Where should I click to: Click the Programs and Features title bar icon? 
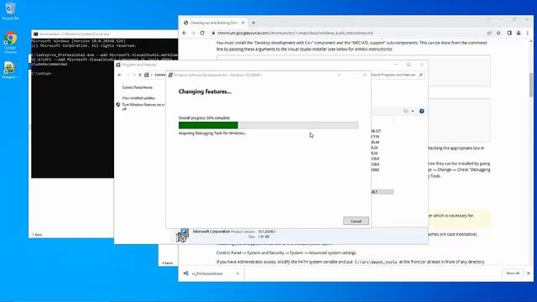(118, 65)
